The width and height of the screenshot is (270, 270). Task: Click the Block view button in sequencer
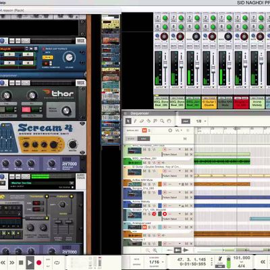[131, 139]
